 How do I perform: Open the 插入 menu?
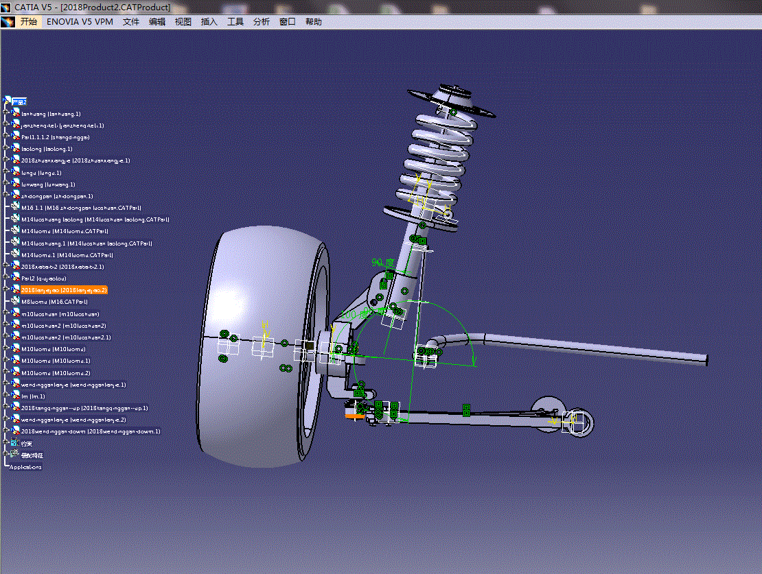coord(209,22)
